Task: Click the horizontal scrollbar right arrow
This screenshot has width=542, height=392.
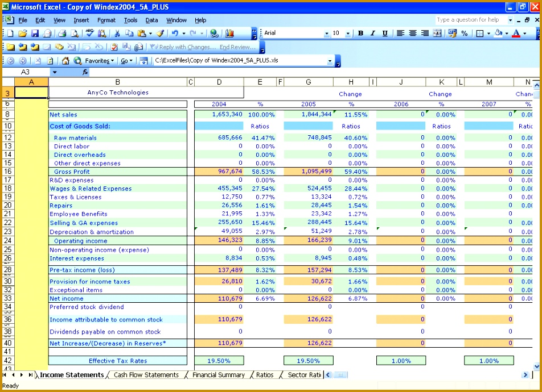Action: tap(525, 375)
